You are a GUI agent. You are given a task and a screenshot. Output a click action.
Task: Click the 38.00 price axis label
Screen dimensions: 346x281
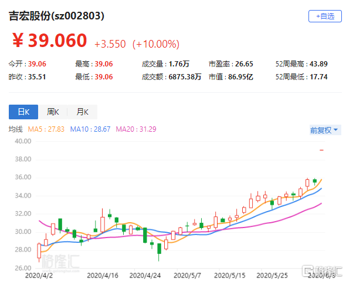click(23, 159)
